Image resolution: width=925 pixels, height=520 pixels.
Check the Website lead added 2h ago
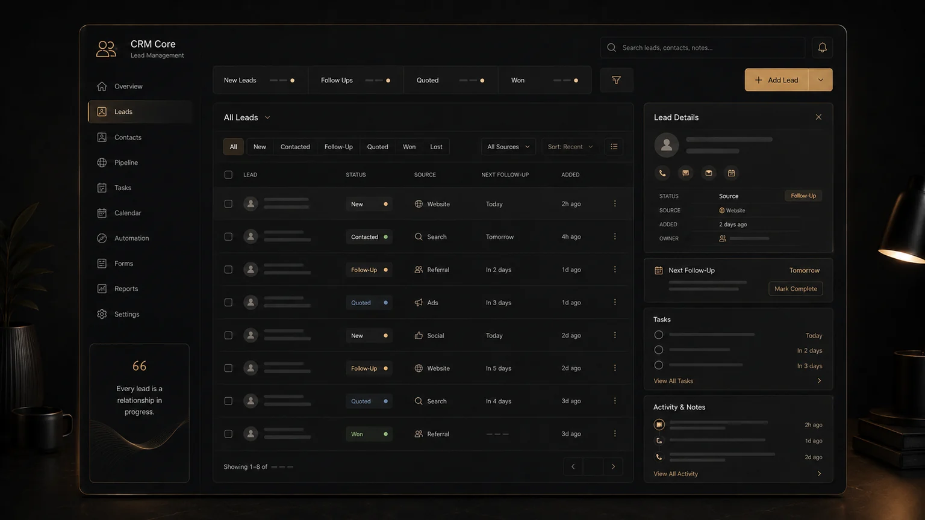tap(228, 204)
